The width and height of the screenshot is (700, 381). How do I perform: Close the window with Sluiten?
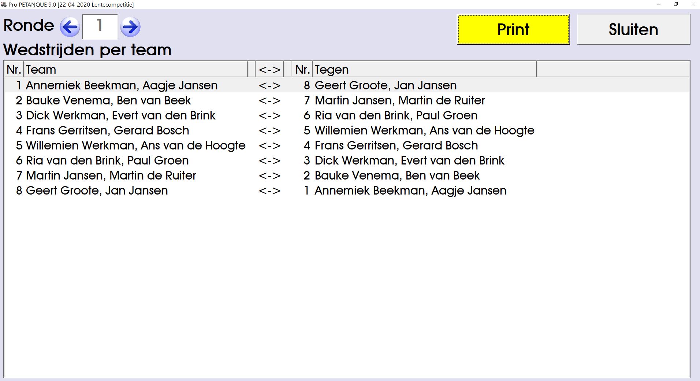coord(633,29)
